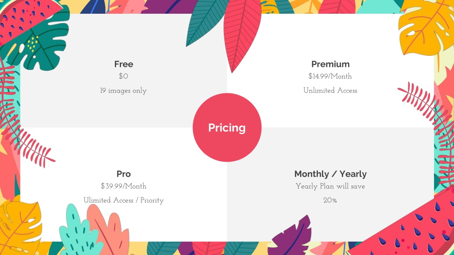Click the $14.99/Month price text
454x255 pixels.
(330, 76)
